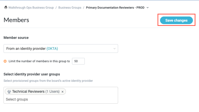Viewport: 199px width, 112px height.
Task: Toggle the member limit orange switch
Action: point(5,61)
